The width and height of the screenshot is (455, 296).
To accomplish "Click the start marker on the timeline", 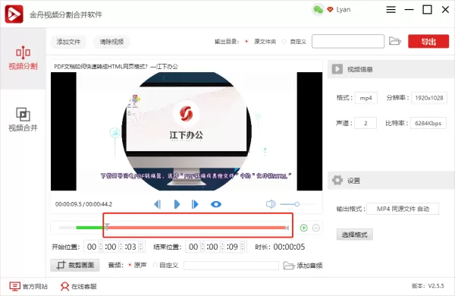I will tap(107, 227).
